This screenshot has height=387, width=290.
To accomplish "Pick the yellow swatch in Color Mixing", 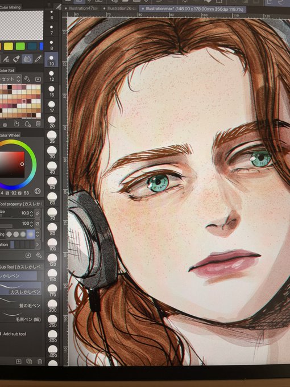I will 9,47.
